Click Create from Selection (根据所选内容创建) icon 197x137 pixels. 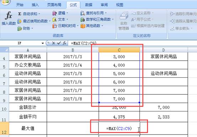click(x=133, y=26)
